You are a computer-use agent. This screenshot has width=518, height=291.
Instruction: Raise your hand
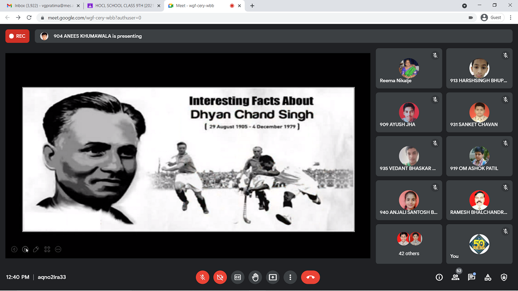click(x=255, y=277)
